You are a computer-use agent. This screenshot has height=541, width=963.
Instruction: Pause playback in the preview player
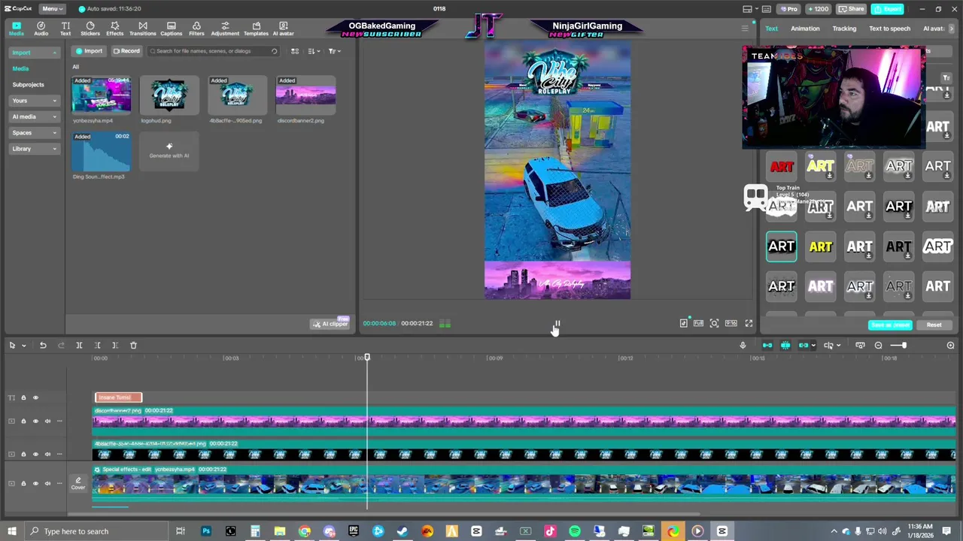click(x=557, y=324)
